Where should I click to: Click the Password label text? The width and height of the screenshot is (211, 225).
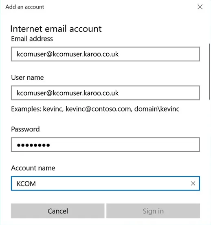coord(25,129)
